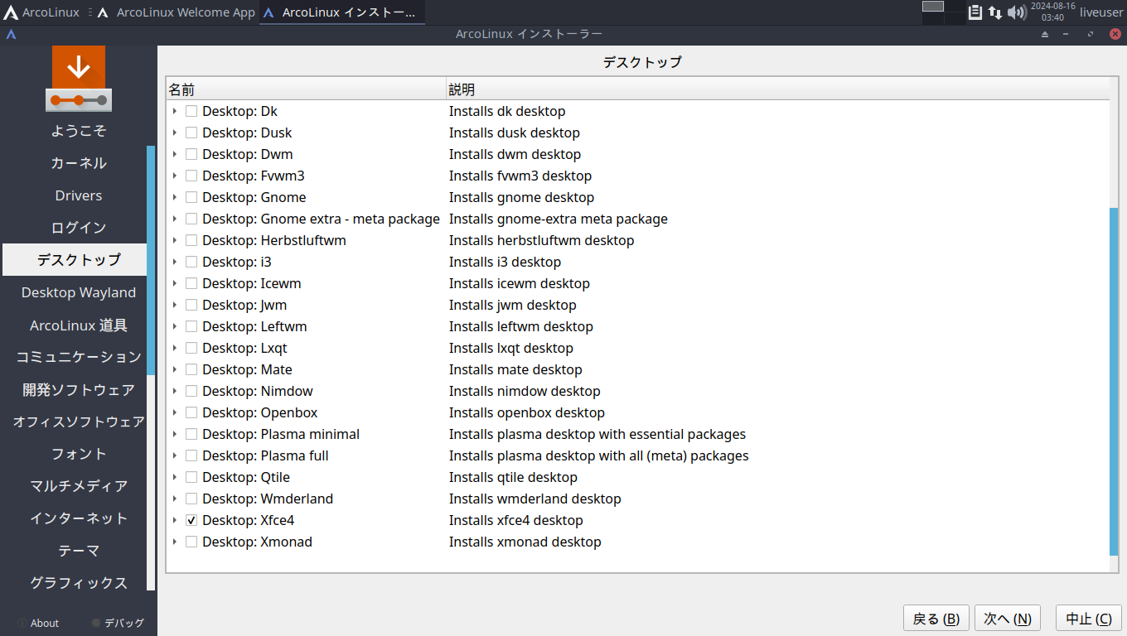The width and height of the screenshot is (1127, 636).
Task: Expand the Desktop: i3 entry arrow
Action: 175,262
